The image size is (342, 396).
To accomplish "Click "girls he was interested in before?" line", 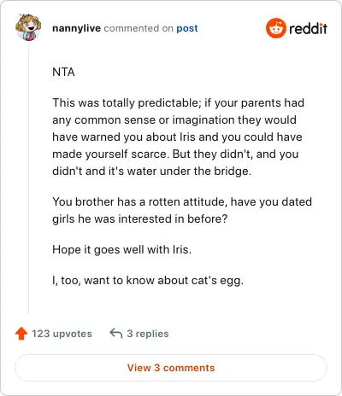I will (140, 218).
